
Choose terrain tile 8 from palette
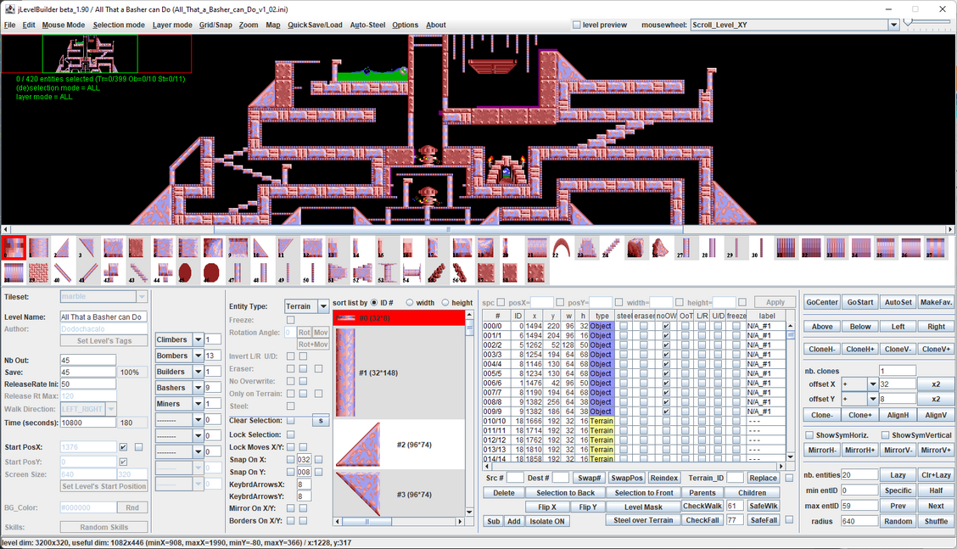click(x=212, y=248)
